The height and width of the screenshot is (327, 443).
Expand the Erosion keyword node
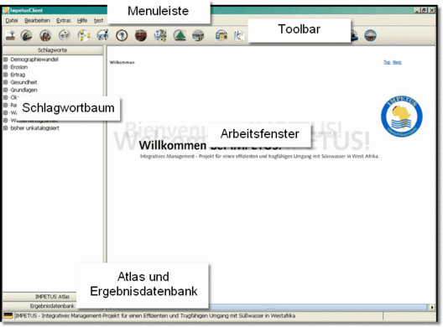tap(5, 67)
